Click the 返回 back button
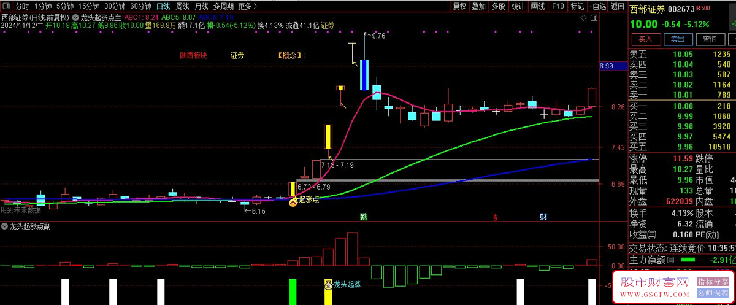The height and width of the screenshot is (305, 736). point(616,6)
